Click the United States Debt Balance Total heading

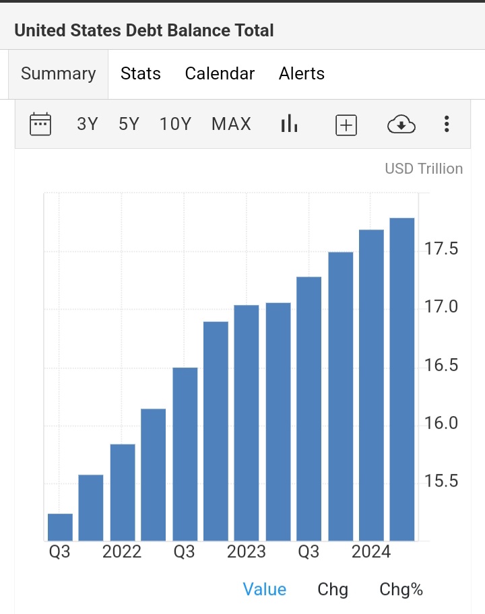144,30
